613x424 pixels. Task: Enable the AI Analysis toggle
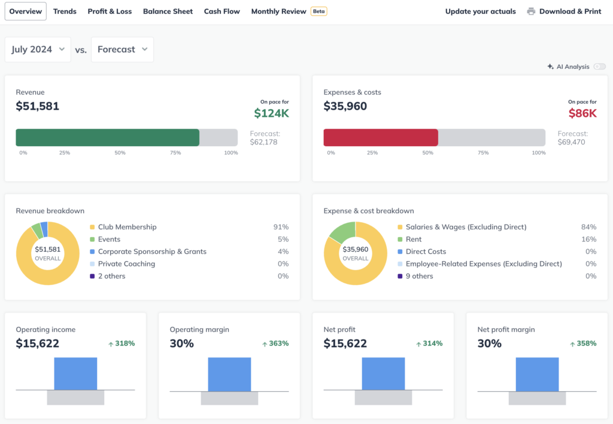coord(599,66)
